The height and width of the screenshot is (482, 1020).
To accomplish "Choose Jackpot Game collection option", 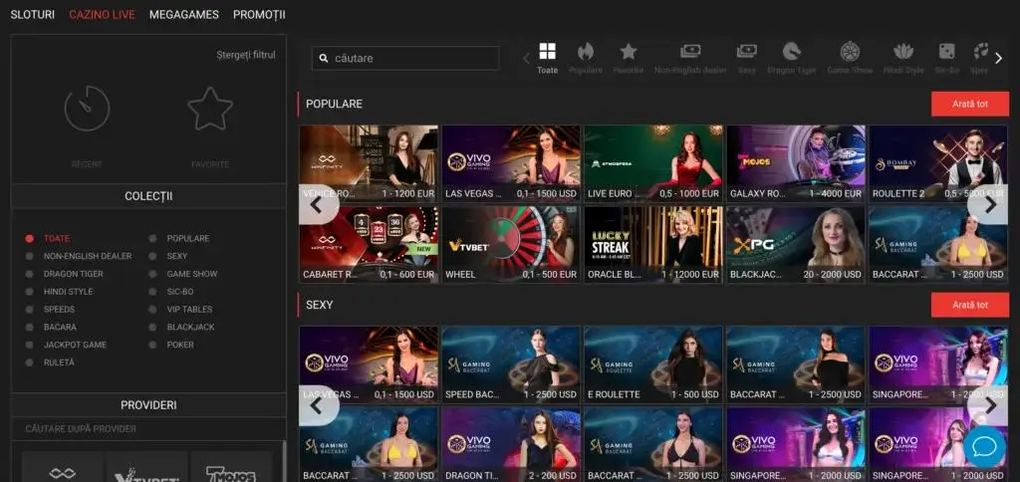I will coord(75,345).
